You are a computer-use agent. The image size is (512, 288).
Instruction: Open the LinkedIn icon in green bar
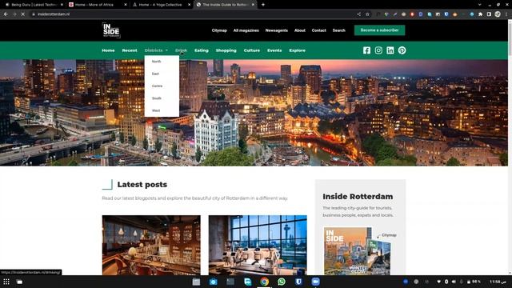(390, 50)
